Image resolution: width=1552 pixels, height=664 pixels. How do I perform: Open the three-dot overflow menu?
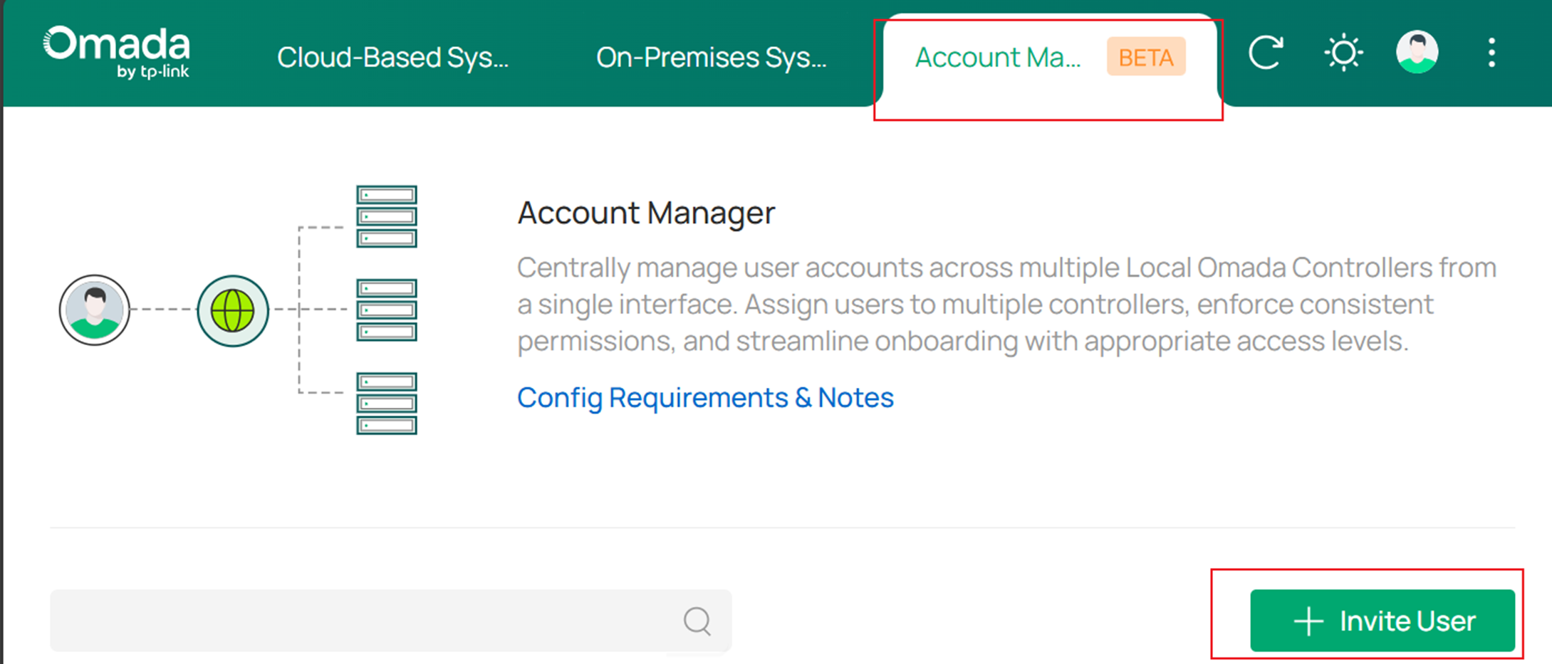click(1492, 51)
